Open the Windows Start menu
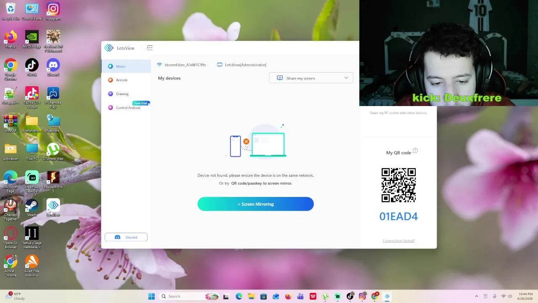 pyautogui.click(x=151, y=296)
